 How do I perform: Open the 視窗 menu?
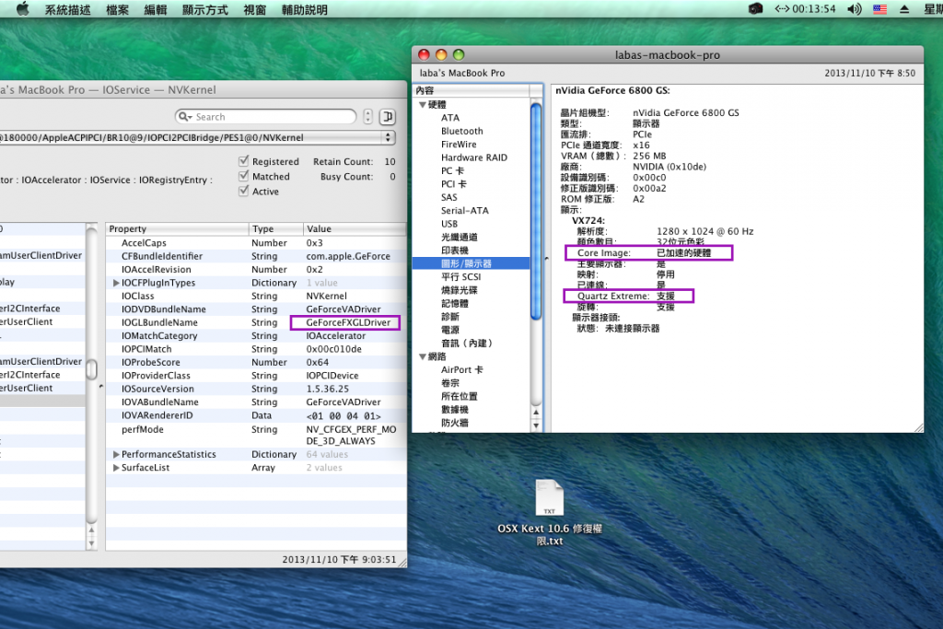254,9
